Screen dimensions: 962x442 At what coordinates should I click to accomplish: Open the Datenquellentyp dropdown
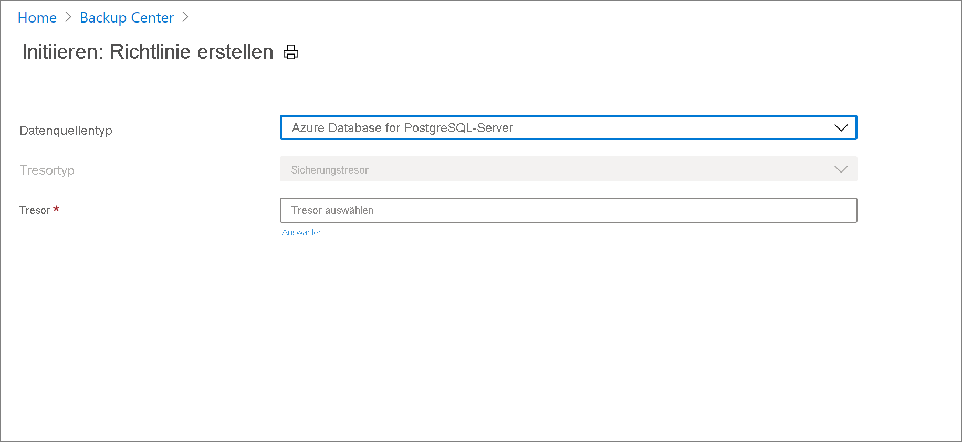pos(569,127)
